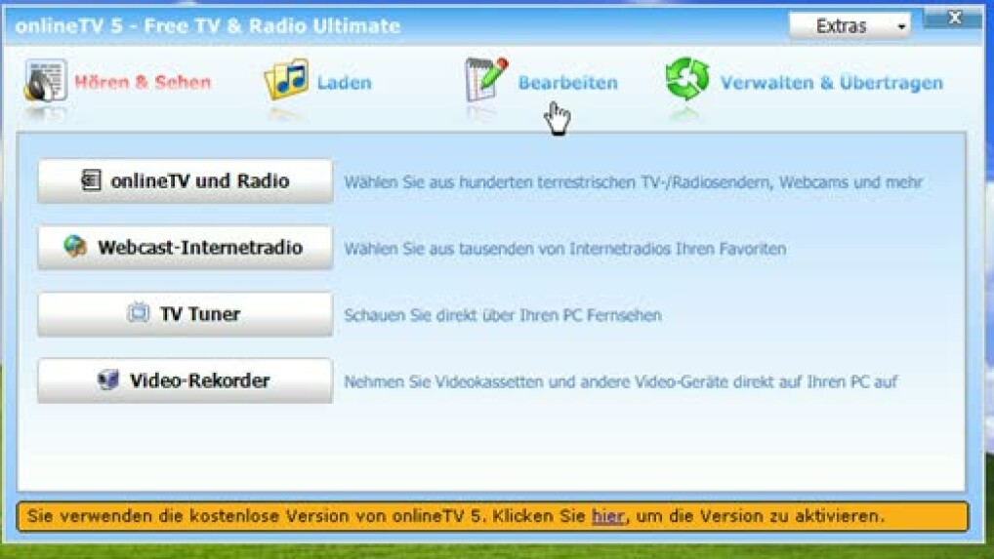Click the camera icon beside Video-Rekorder

pos(108,380)
